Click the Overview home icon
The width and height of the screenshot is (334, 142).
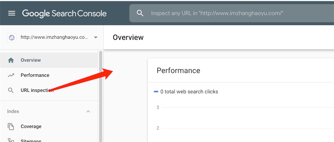point(11,60)
